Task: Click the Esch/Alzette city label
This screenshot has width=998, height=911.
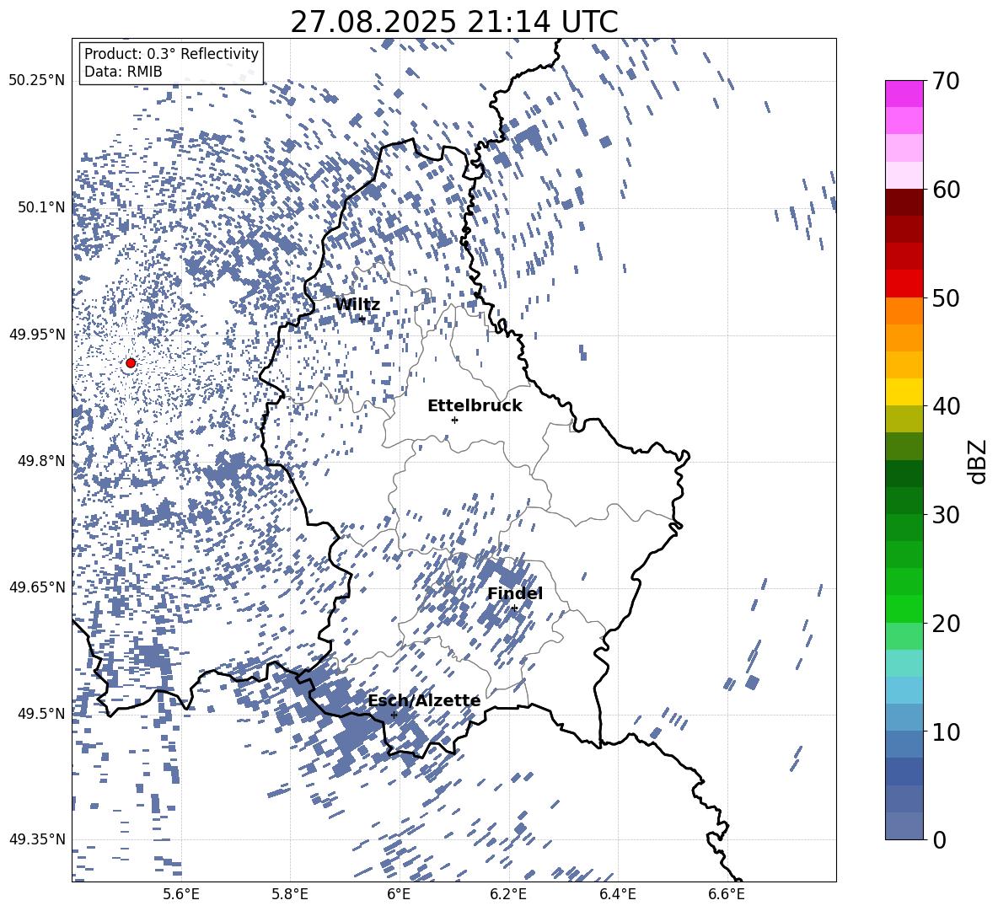Action: (x=424, y=700)
